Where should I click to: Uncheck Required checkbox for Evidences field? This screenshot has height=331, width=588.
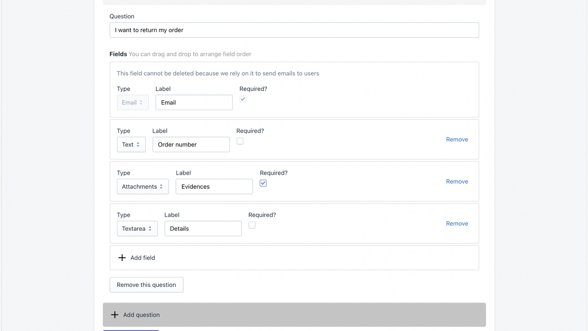[263, 183]
